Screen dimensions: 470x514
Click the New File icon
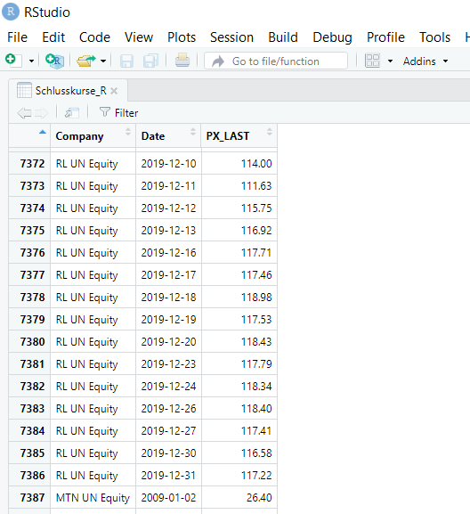click(13, 61)
